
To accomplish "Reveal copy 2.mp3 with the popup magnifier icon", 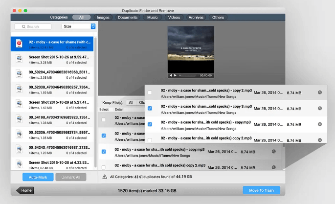I will click(320, 92).
